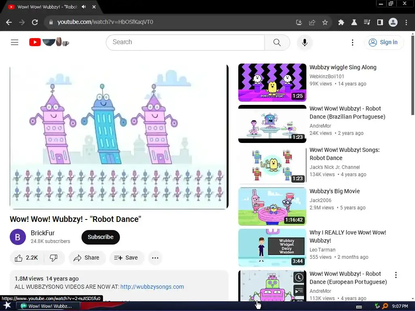Search with voice microphone icon
415x311 pixels.
305,42
